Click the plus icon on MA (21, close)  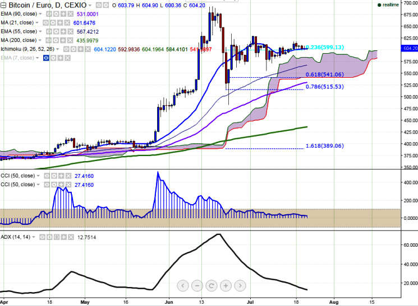pos(60,23)
